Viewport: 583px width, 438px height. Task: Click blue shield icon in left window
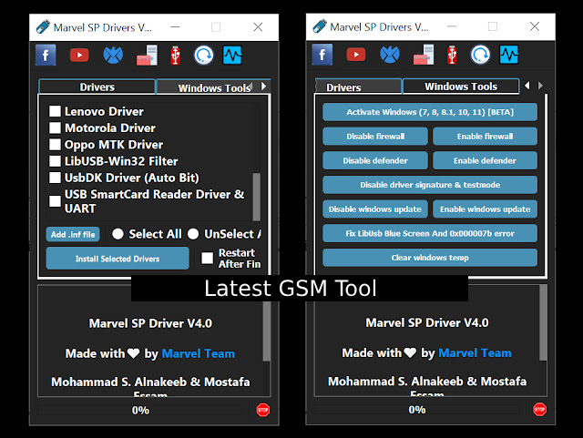tap(113, 55)
